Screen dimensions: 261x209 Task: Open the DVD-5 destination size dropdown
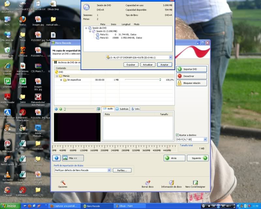(205, 139)
